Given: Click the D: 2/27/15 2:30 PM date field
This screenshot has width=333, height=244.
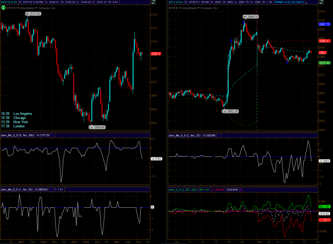Looking at the screenshot, I should click(x=31, y=2).
